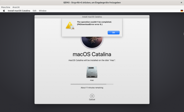
Task: Click the circled X cancel icon
Action: [x=92, y=96]
